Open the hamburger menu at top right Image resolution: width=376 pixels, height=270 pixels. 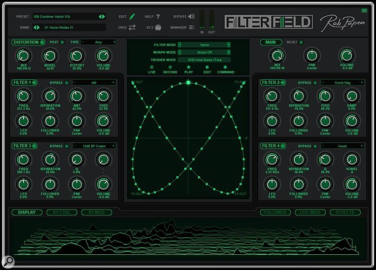coord(364,10)
